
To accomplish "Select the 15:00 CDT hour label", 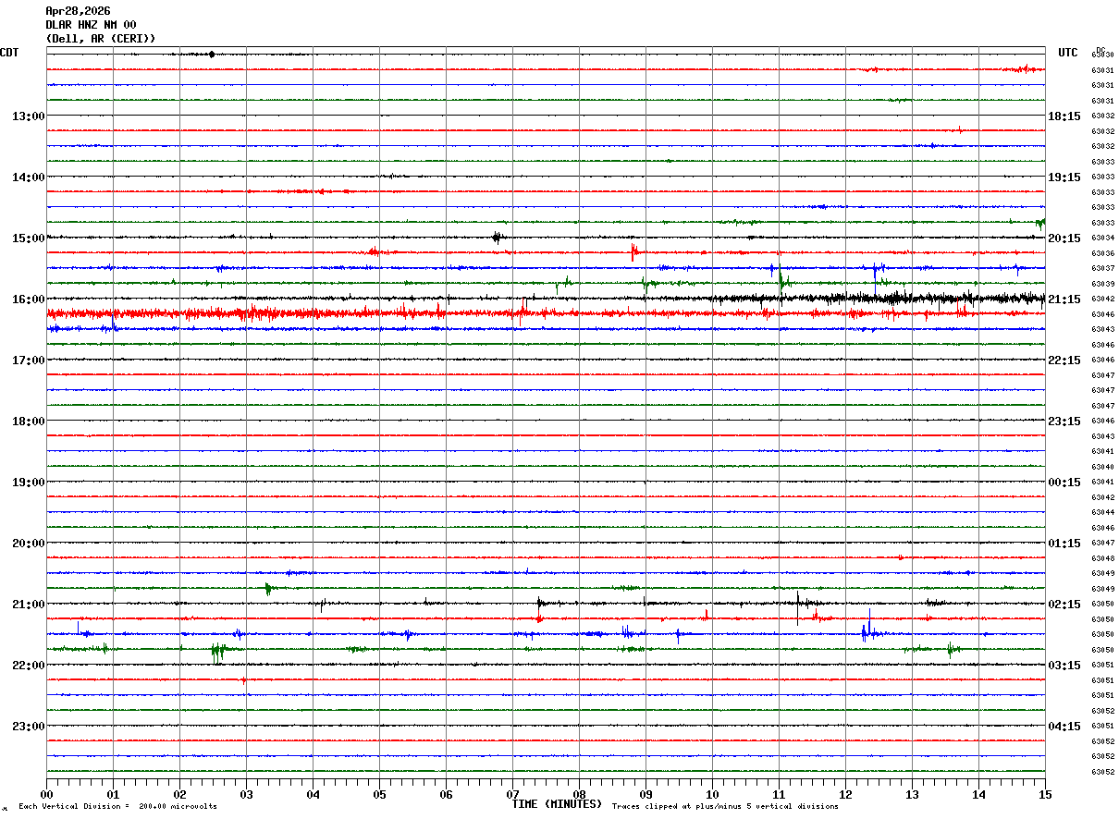I will [x=29, y=238].
